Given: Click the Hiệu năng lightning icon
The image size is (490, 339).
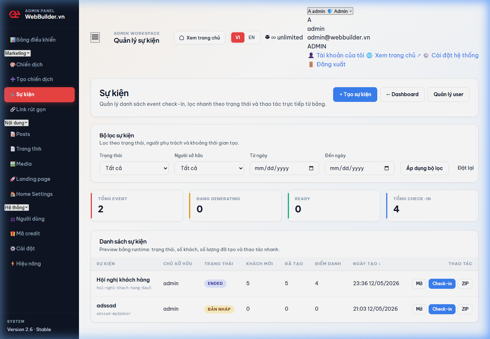Looking at the screenshot, I should tap(13, 264).
